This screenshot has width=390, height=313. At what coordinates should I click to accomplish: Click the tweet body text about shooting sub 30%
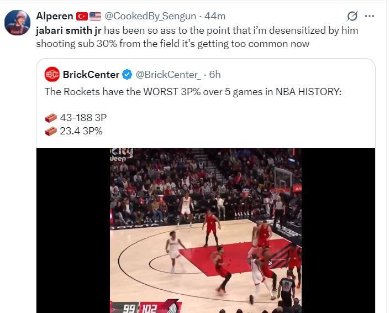coord(197,37)
